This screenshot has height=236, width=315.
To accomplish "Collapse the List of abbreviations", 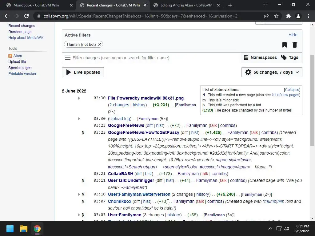I will coord(292,90).
